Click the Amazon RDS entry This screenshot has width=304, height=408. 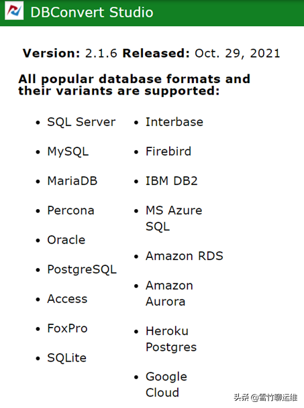coord(185,256)
